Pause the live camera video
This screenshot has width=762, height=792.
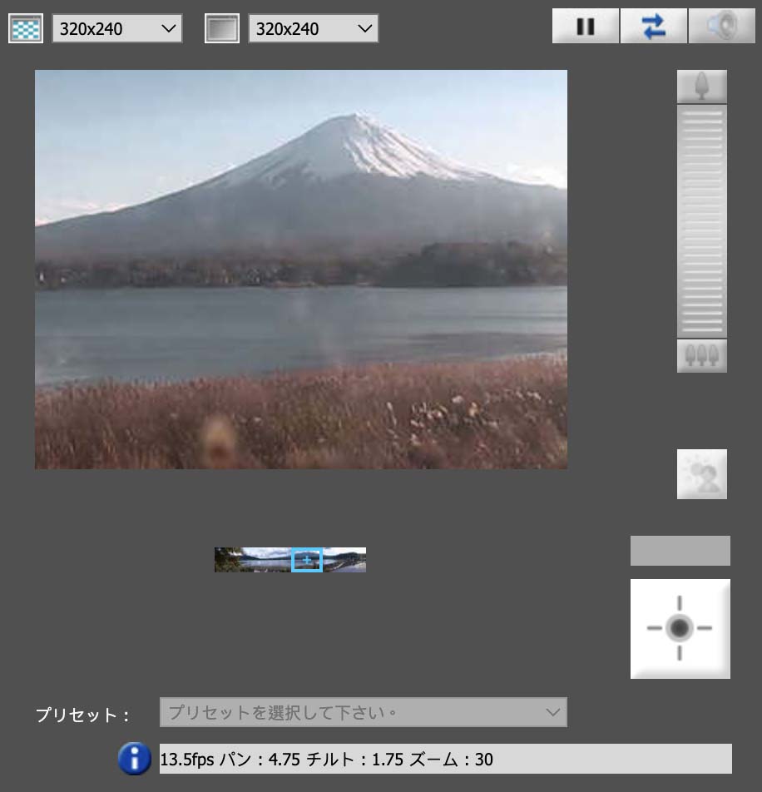point(586,27)
